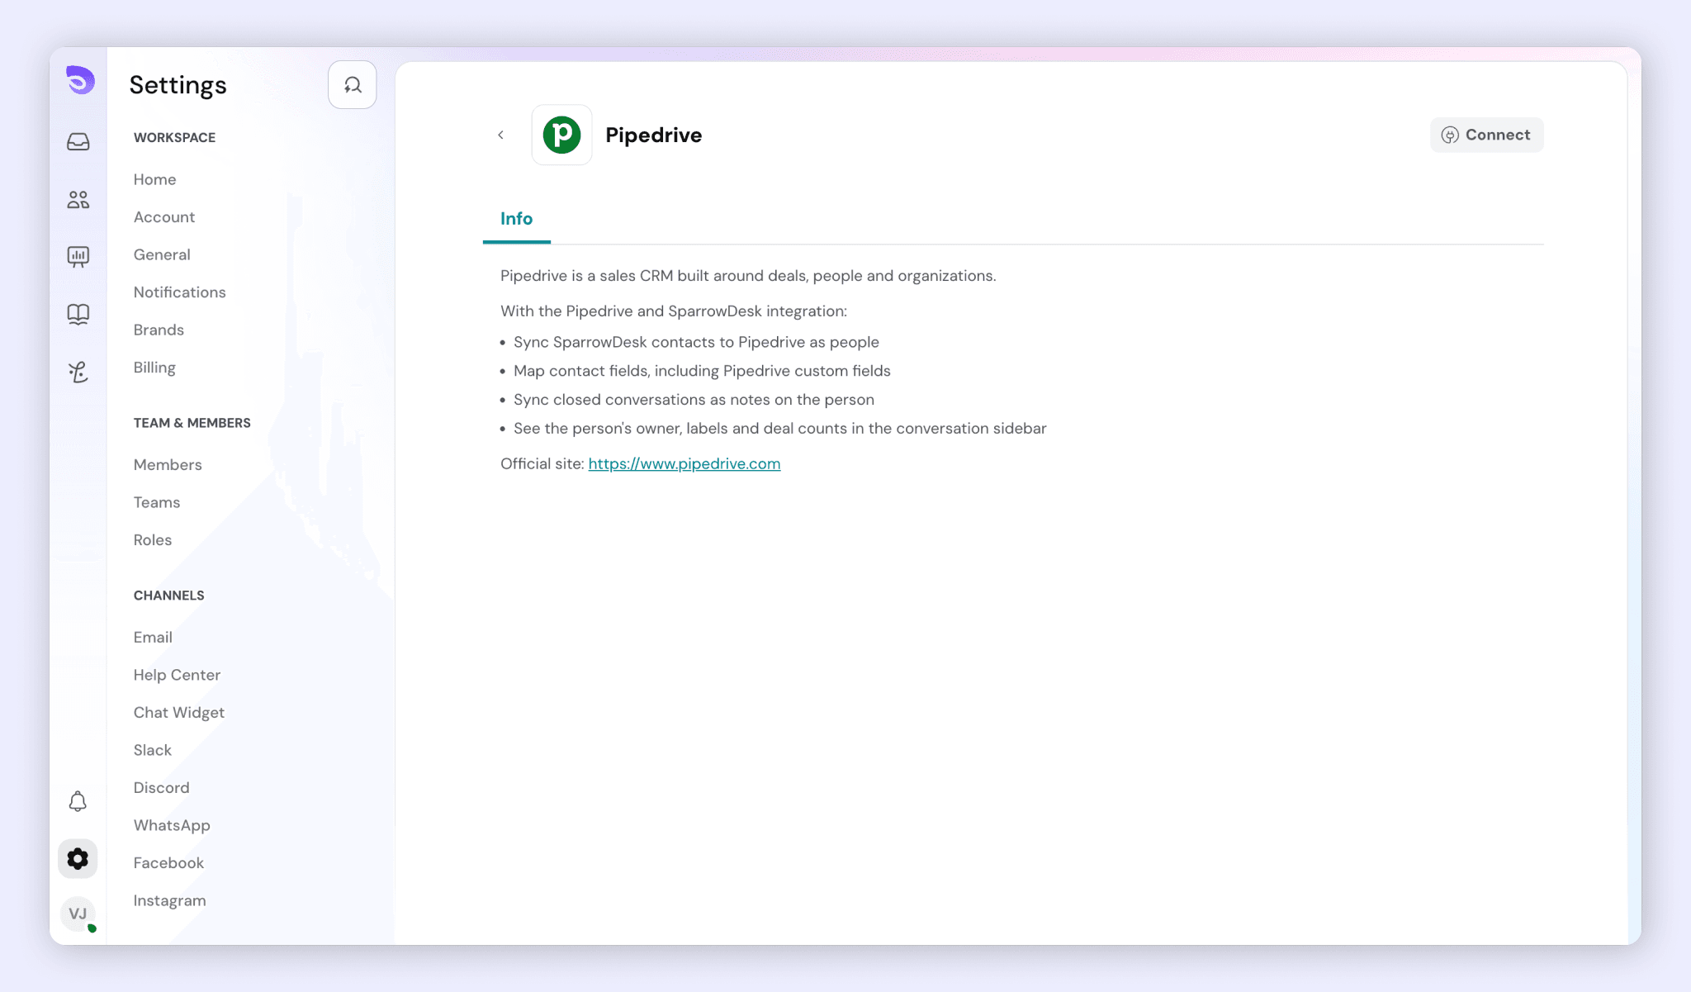The height and width of the screenshot is (992, 1691).
Task: Open the Inbox icon in sidebar
Action: 78,142
